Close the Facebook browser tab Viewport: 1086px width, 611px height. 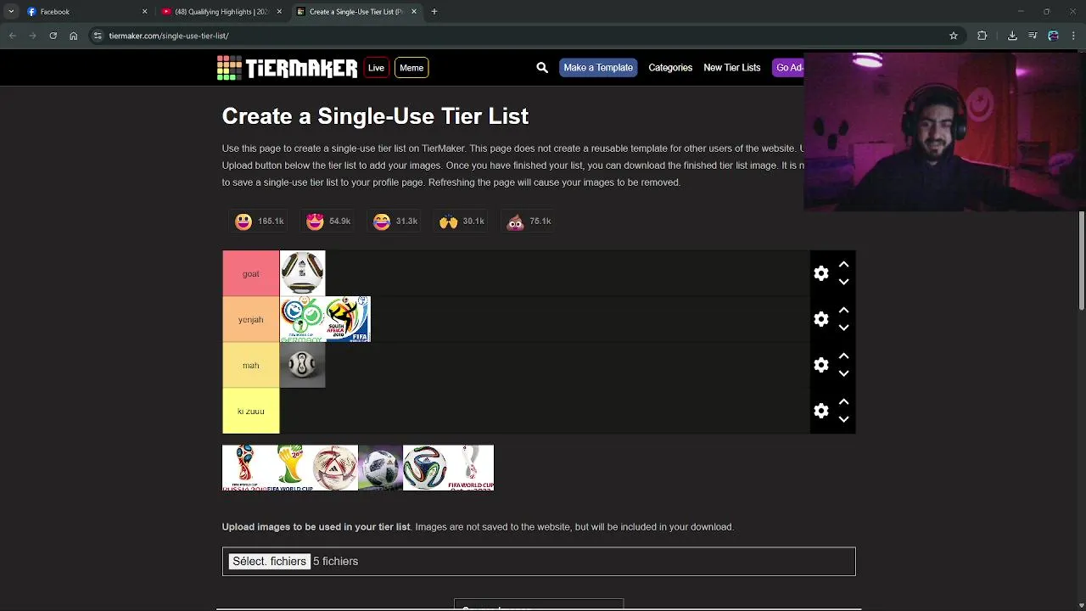point(144,12)
